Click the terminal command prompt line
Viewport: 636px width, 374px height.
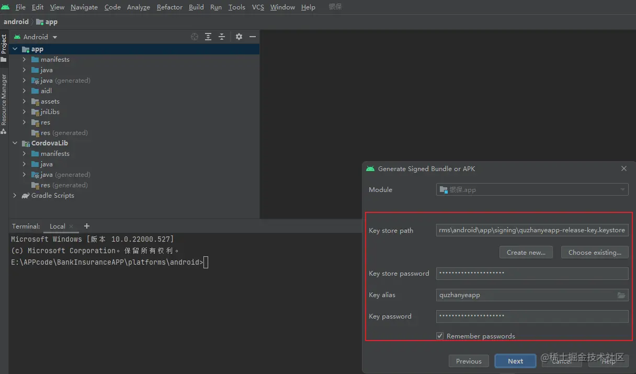click(x=109, y=263)
